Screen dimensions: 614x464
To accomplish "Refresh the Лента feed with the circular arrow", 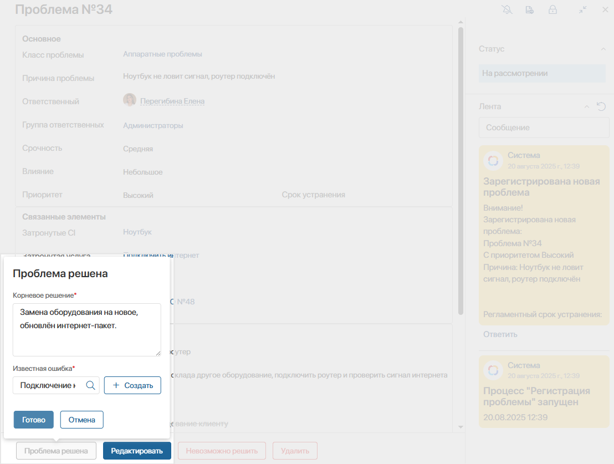I will (x=601, y=106).
